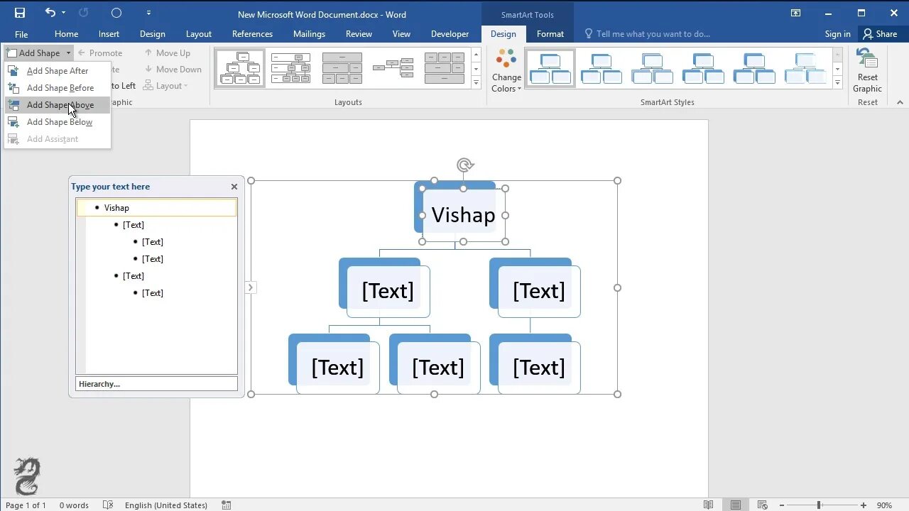
Task: Apply the fifth SmartArt style thumbnail
Action: [x=755, y=68]
